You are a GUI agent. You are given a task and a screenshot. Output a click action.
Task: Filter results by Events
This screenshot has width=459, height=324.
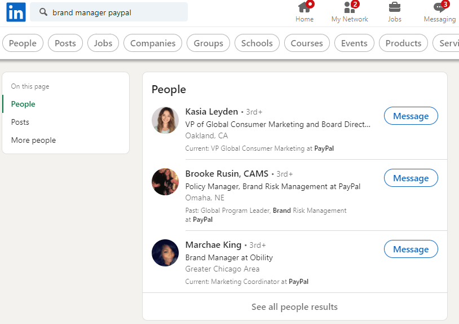pos(354,43)
